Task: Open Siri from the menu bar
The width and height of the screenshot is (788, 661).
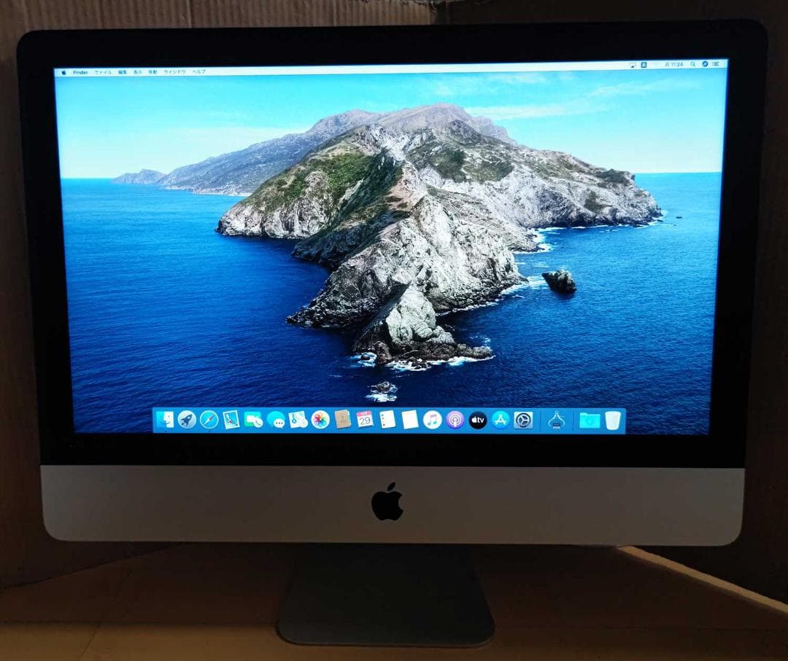Action: 706,66
